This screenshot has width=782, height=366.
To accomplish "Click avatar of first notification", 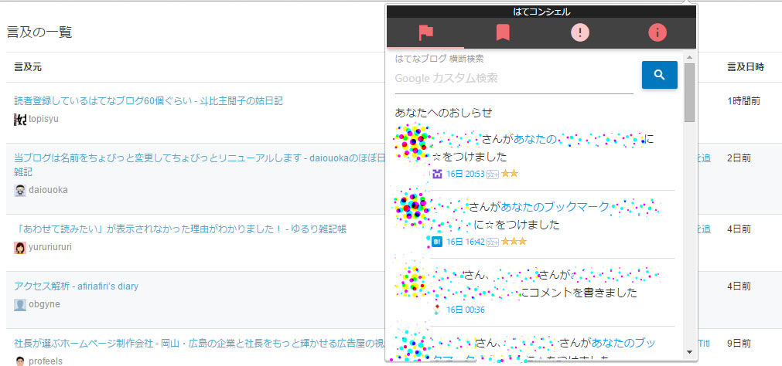I will pos(412,142).
